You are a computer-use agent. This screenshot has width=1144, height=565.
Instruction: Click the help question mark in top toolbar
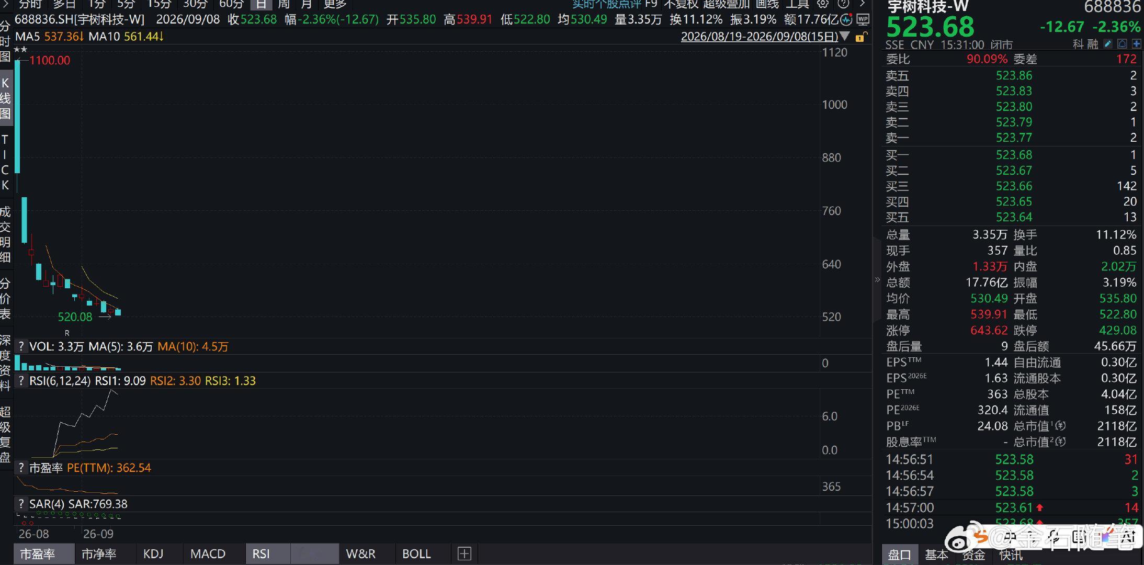click(843, 4)
